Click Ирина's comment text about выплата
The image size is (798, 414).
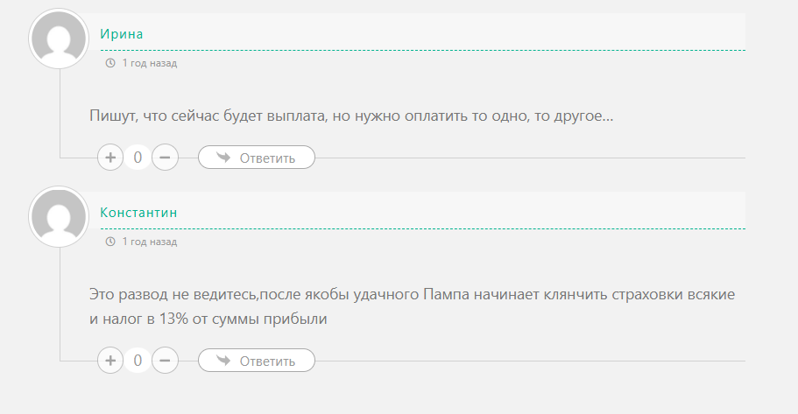(x=351, y=116)
